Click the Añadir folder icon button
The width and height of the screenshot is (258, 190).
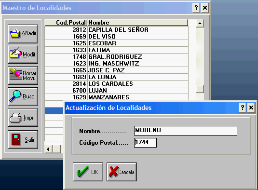click(x=23, y=34)
